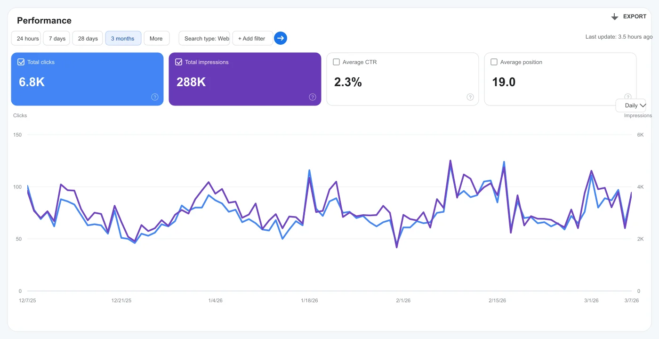Click the question mark on Average position card
This screenshot has height=339, width=659.
627,97
